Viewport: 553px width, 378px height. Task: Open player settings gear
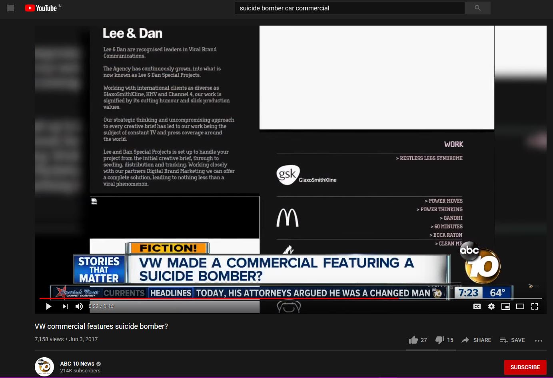(491, 306)
